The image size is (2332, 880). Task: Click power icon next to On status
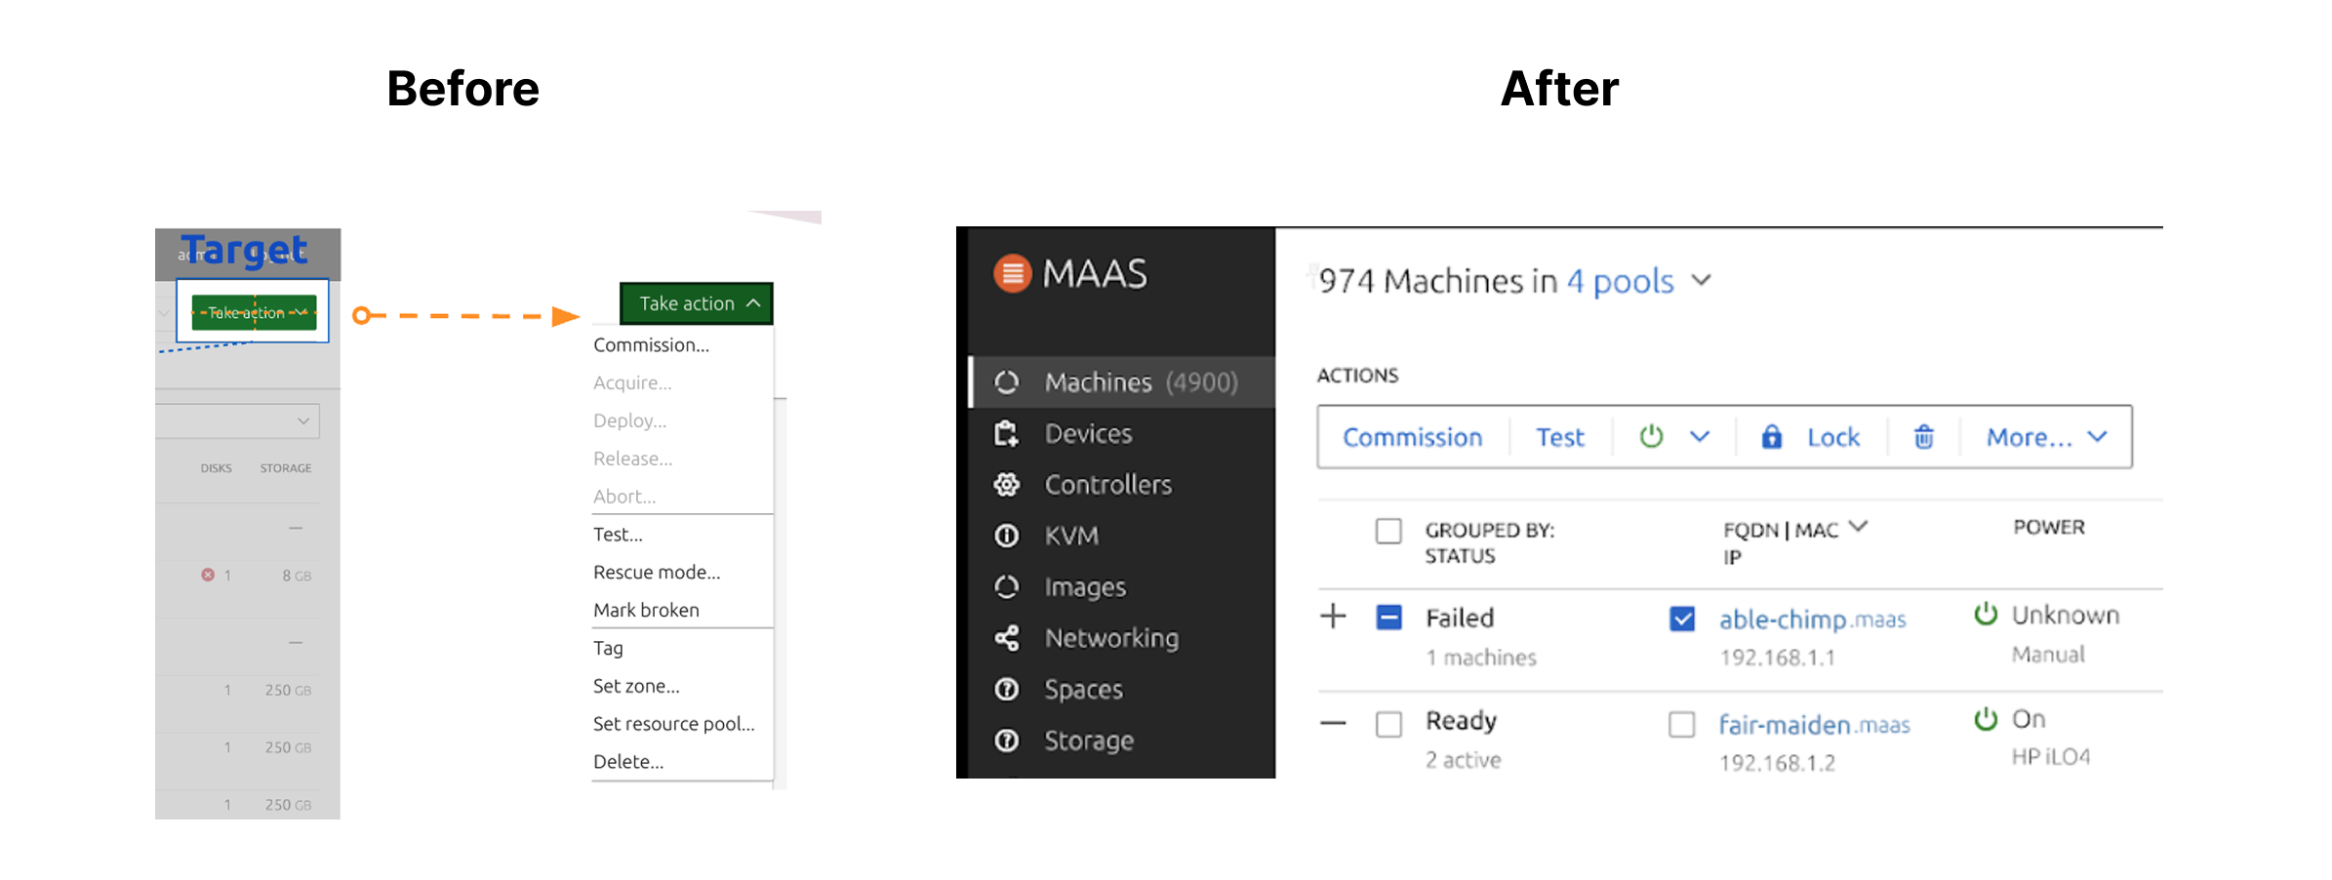(x=1986, y=719)
